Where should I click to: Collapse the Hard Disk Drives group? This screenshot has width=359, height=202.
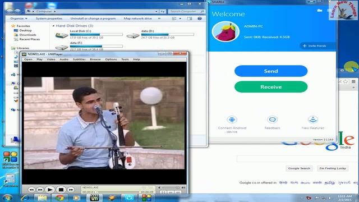(x=53, y=26)
